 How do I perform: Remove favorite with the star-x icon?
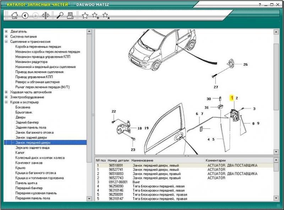(106, 15)
